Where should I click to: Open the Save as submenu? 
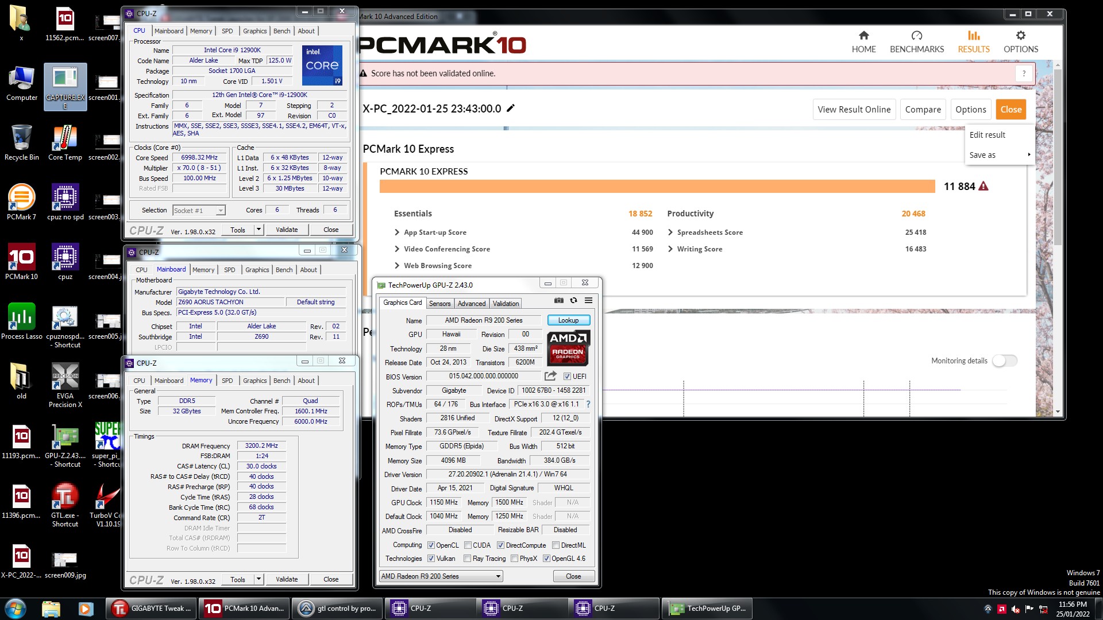1000,155
